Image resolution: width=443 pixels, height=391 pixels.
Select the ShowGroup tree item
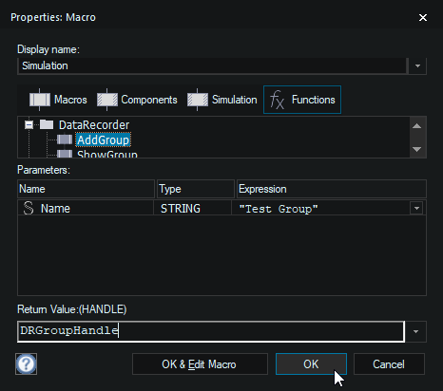click(107, 154)
